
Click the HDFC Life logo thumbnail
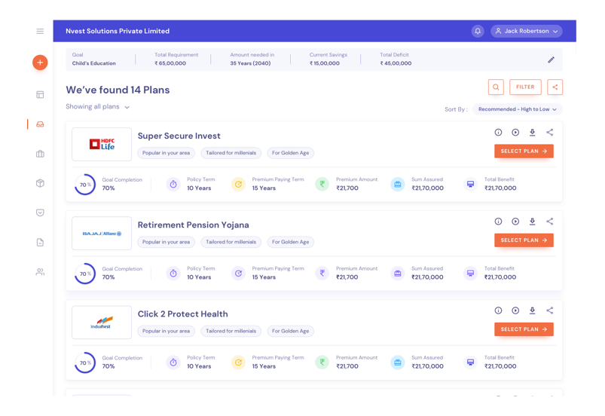coord(102,144)
